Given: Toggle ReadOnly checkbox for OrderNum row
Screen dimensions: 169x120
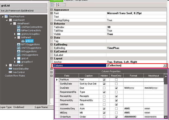Looking at the screenshot, I should pyautogui.click(x=116, y=117).
